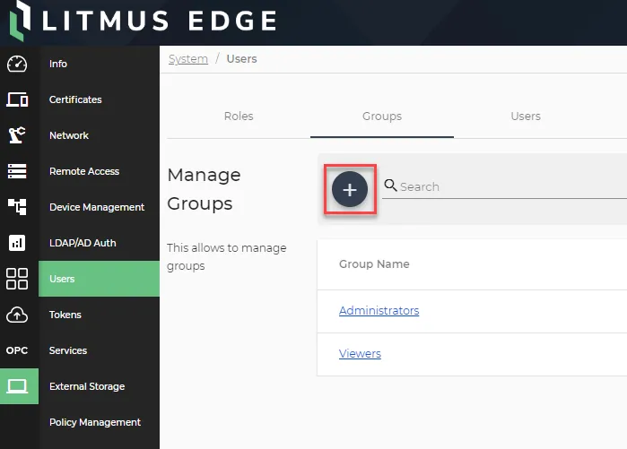Click the Litmus Edge logo
This screenshot has height=449, width=627.
(x=144, y=21)
